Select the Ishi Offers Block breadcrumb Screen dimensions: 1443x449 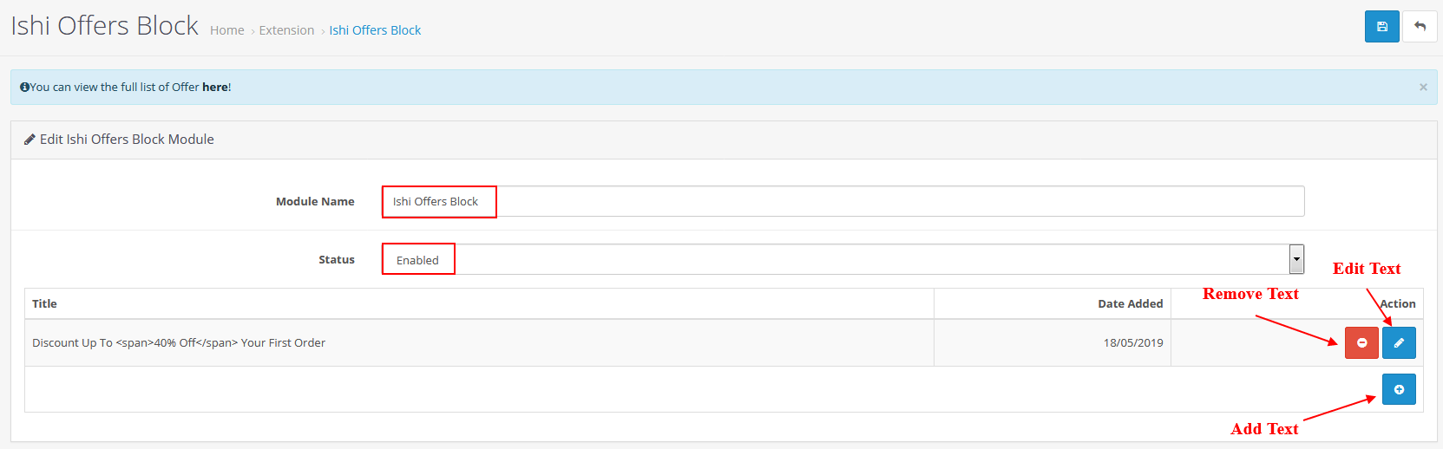point(375,30)
